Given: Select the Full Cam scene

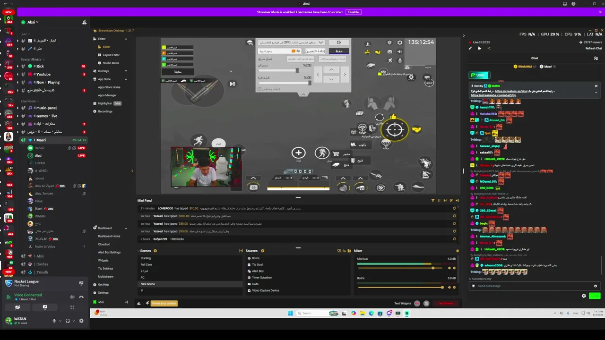Looking at the screenshot, I should point(147,265).
